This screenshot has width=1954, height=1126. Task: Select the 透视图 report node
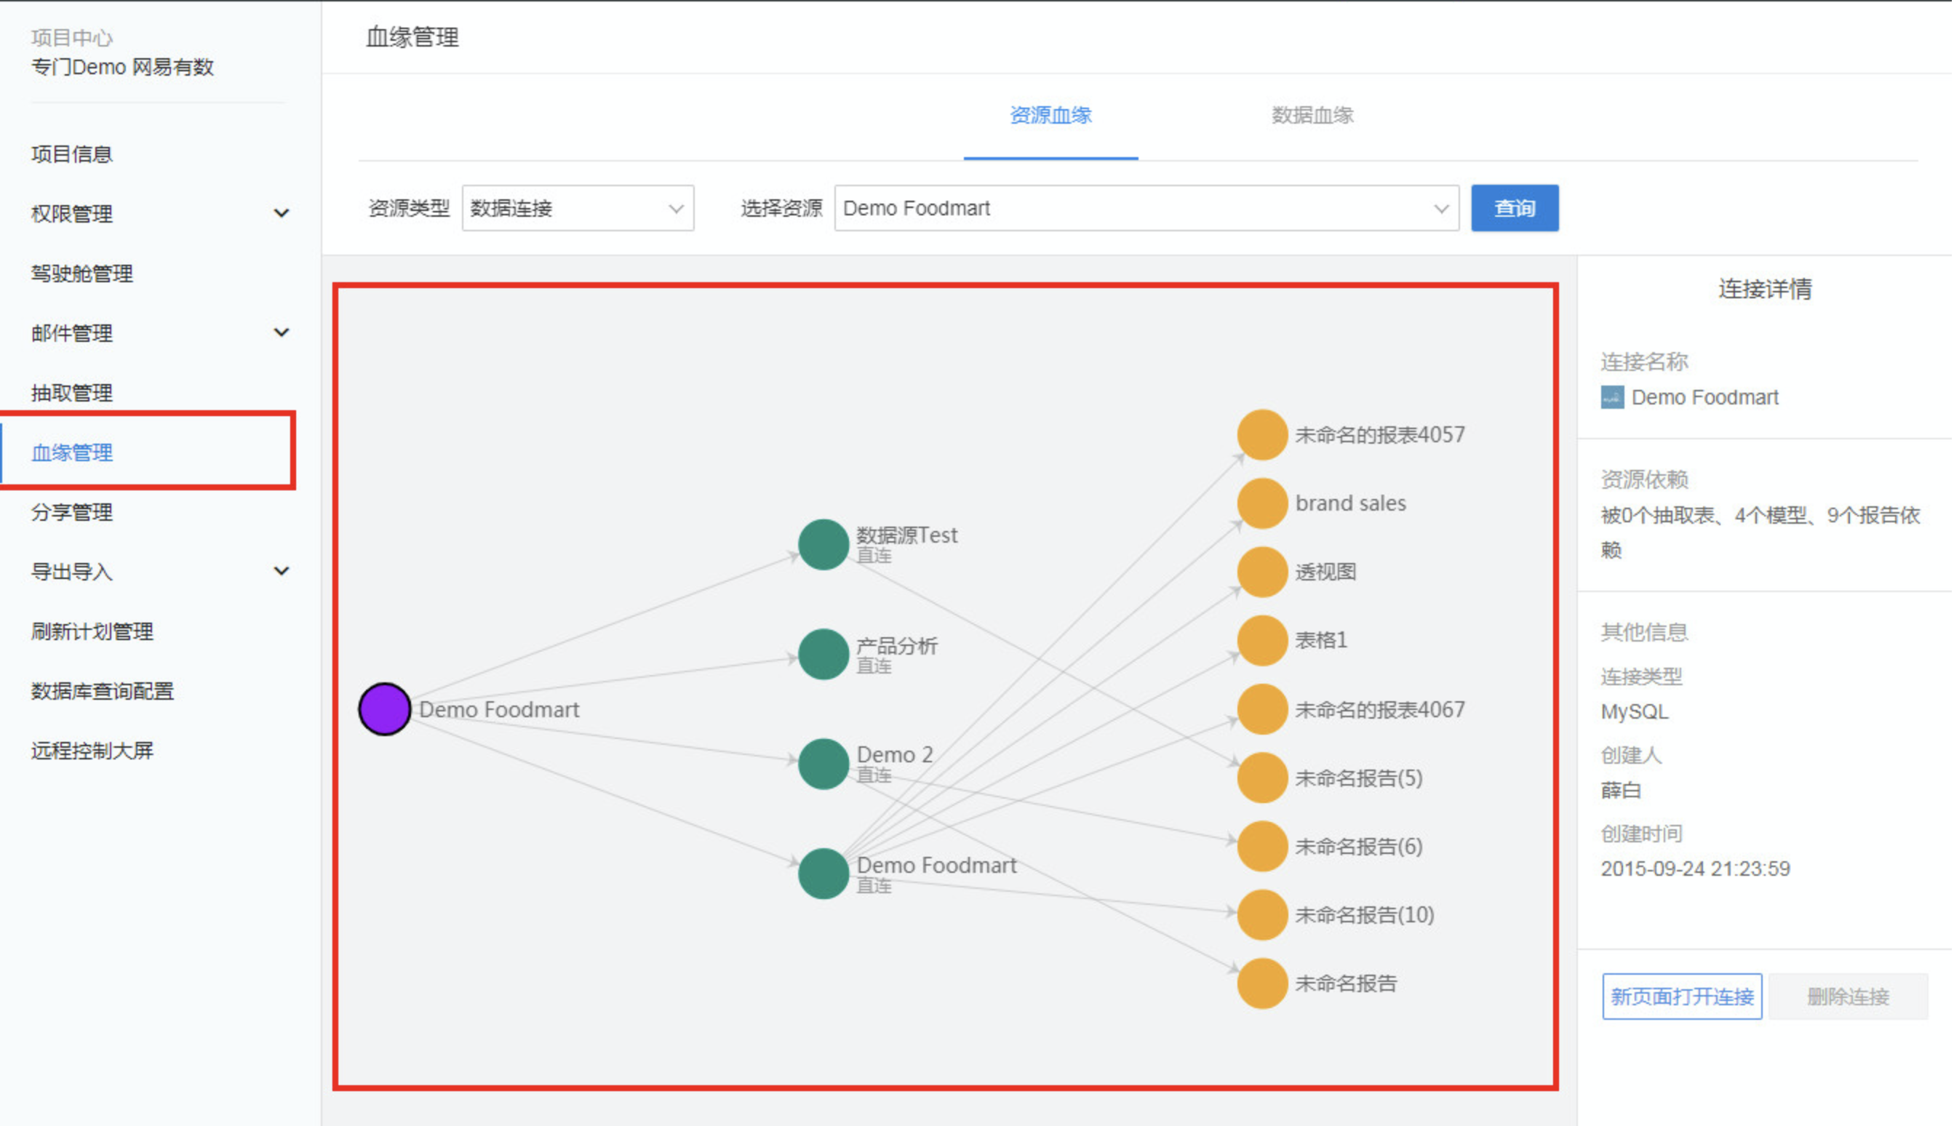pos(1262,572)
